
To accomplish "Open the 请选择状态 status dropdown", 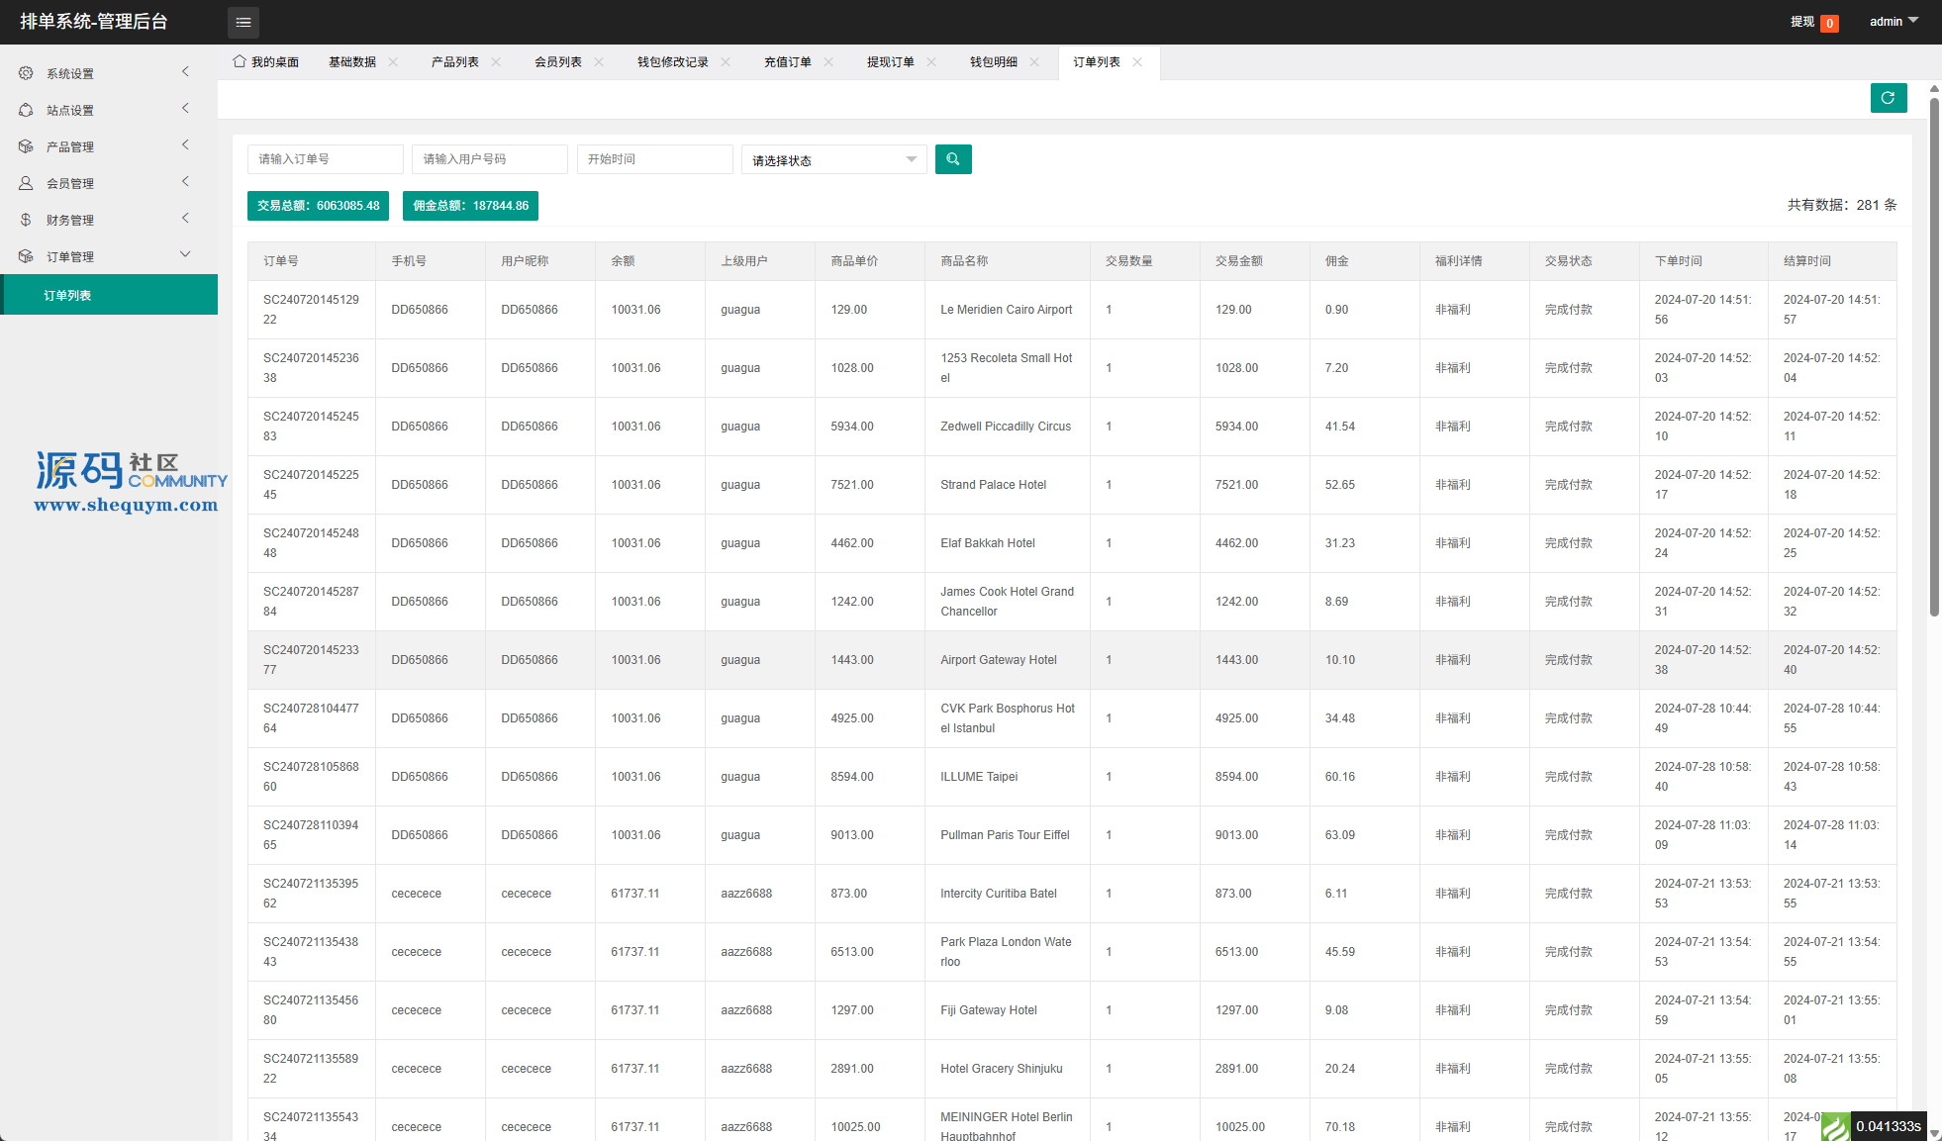I will coord(833,159).
